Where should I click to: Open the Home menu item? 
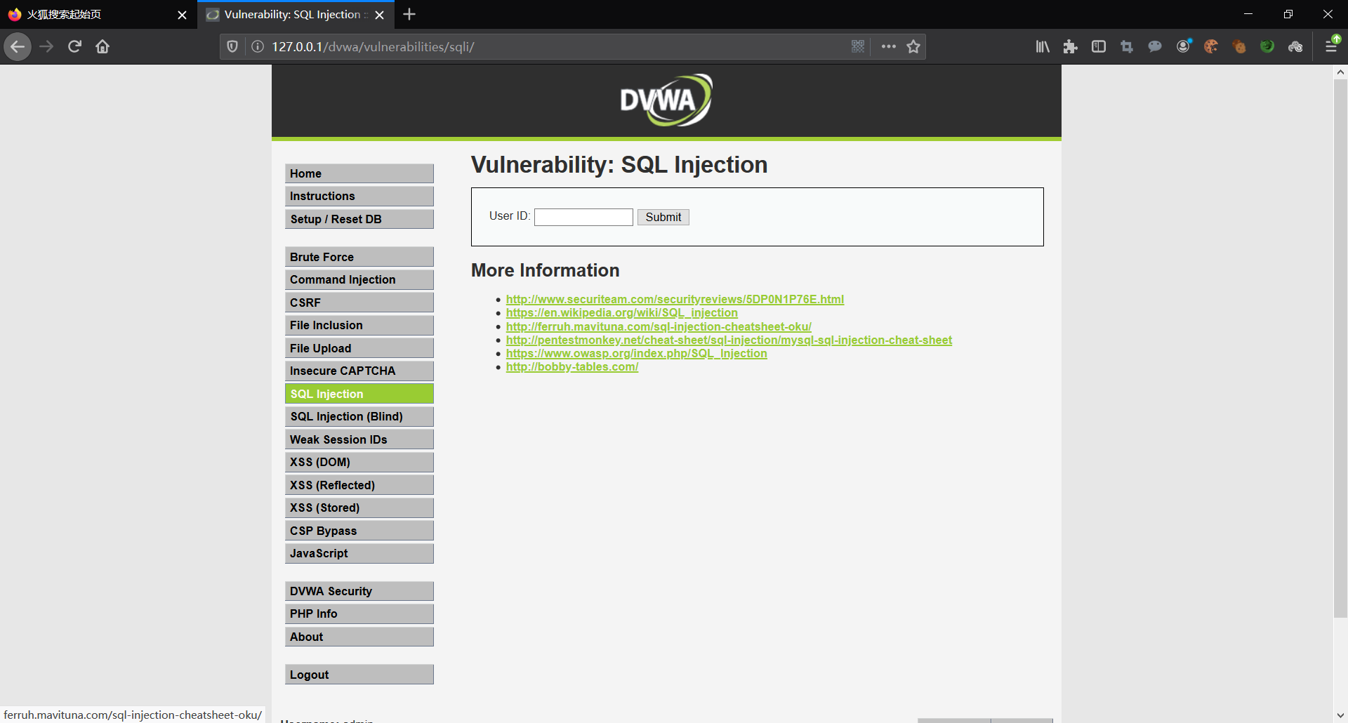[359, 173]
